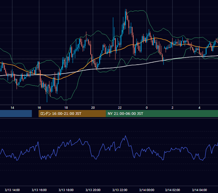
Task: Click the 2 hour label on chart axis
Action: coord(172,108)
